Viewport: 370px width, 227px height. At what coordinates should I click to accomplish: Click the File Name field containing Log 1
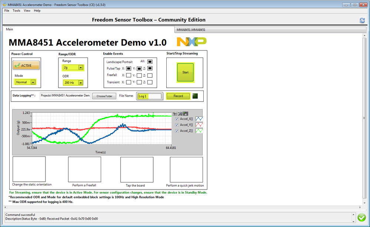click(x=150, y=96)
